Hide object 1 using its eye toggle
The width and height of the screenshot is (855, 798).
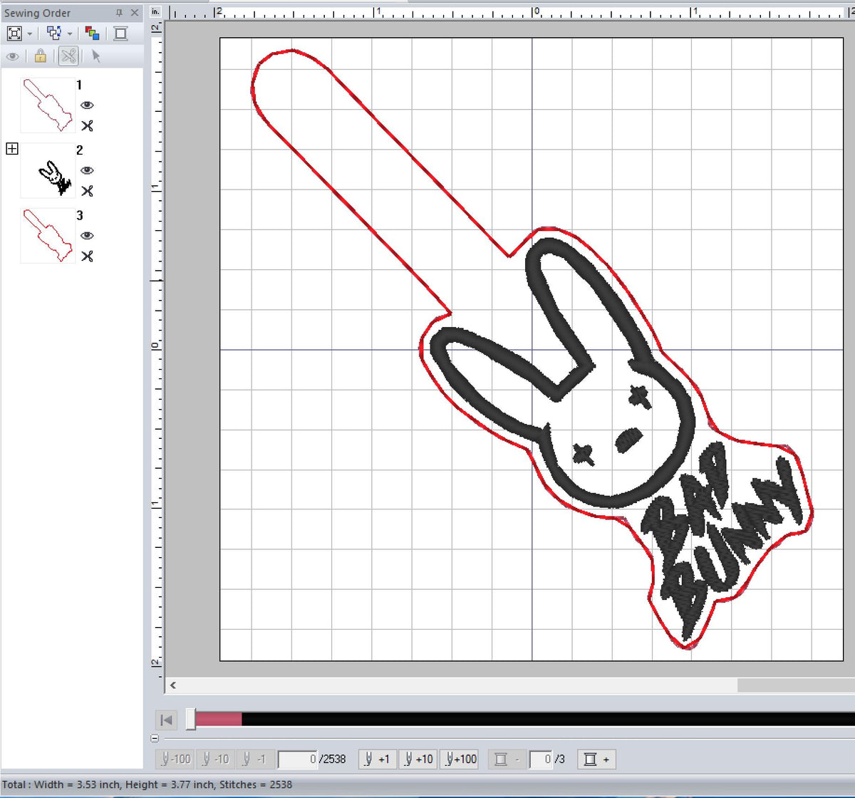pos(87,105)
